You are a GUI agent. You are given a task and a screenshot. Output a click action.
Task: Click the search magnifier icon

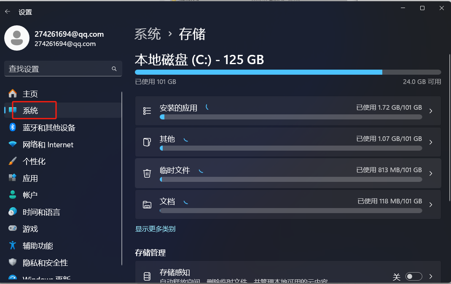(114, 69)
